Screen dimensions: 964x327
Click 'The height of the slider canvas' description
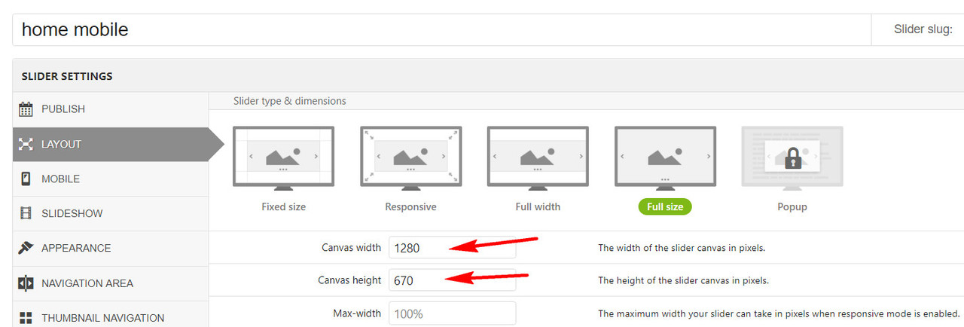tap(683, 280)
